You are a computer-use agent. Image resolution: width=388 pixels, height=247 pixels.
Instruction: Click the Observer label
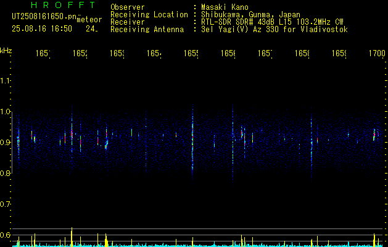[128, 7]
